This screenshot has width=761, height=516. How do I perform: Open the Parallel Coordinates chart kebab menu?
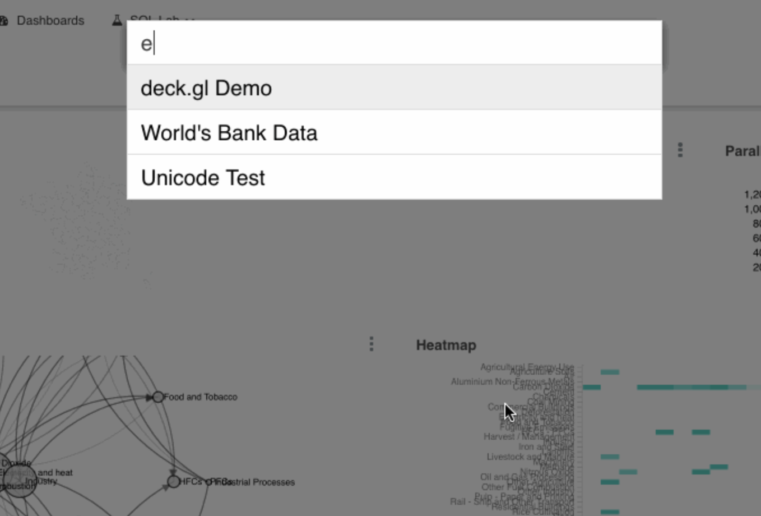coord(680,150)
